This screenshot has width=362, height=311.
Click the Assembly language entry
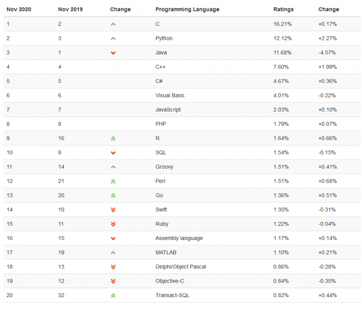179,238
